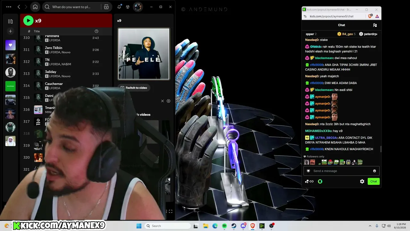410x231 pixels.
Task: Open the grey portrait artist in sidebar
Action: [x=10, y=73]
